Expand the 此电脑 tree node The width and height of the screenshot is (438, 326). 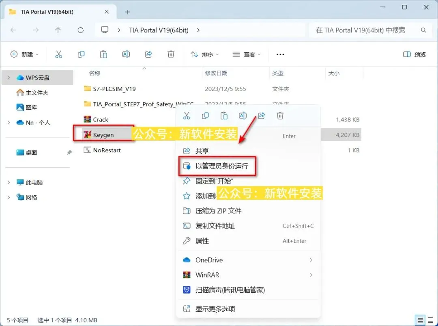9,182
